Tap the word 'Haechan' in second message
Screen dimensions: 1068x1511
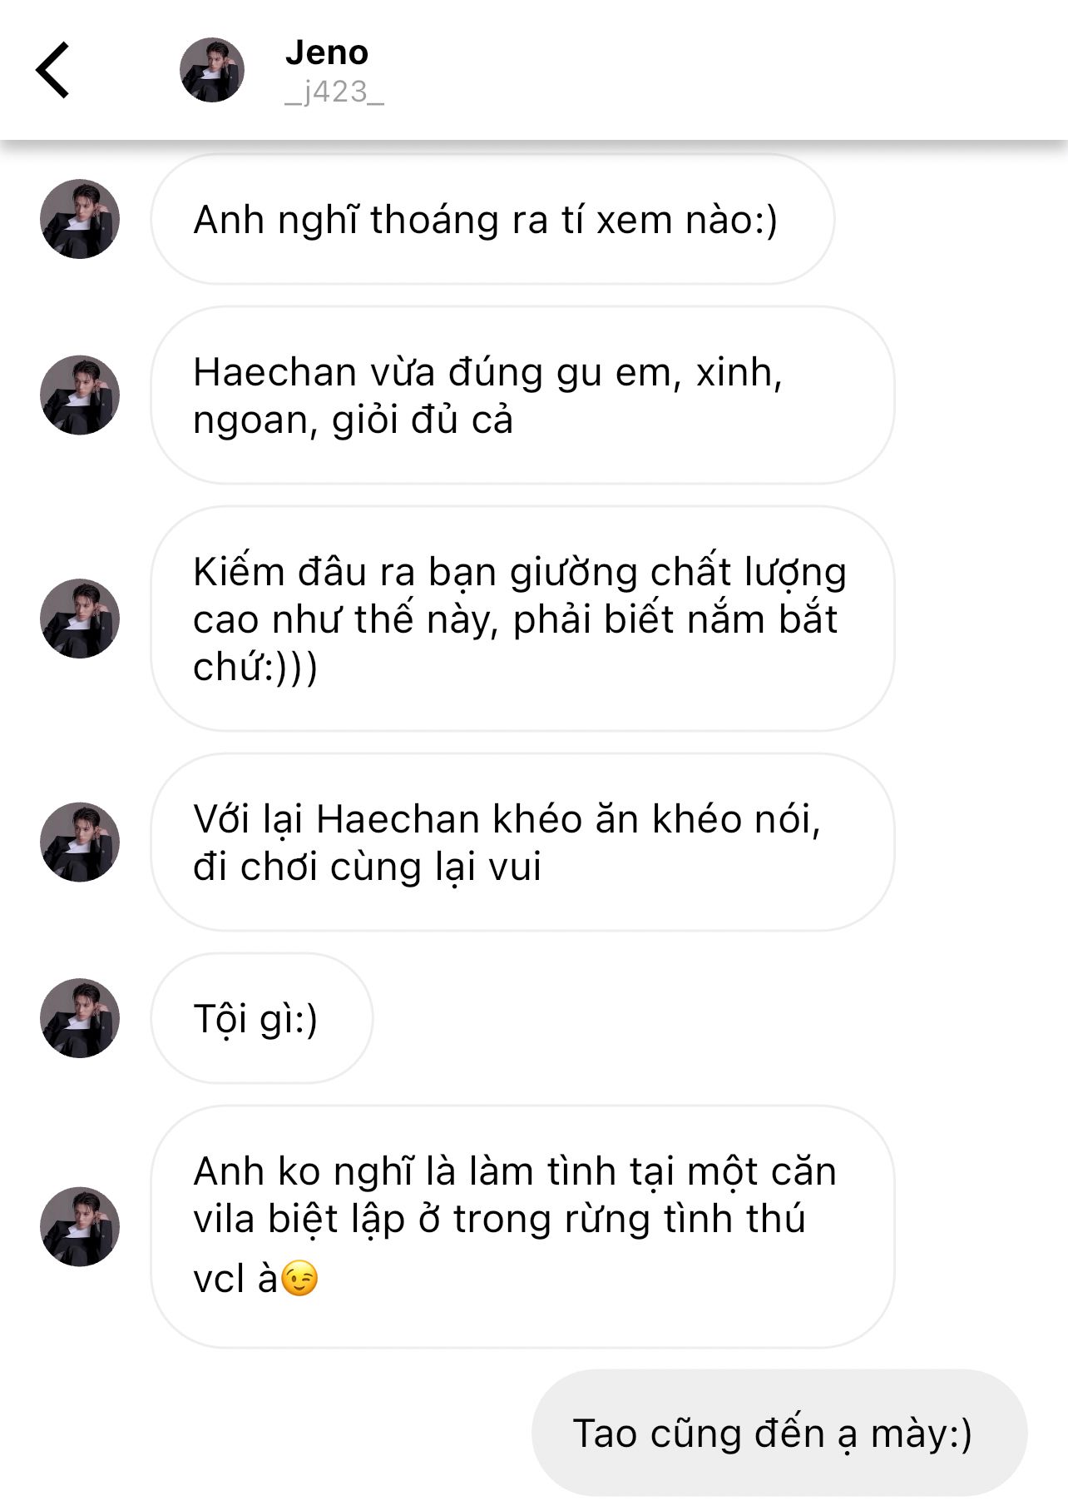coord(274,372)
